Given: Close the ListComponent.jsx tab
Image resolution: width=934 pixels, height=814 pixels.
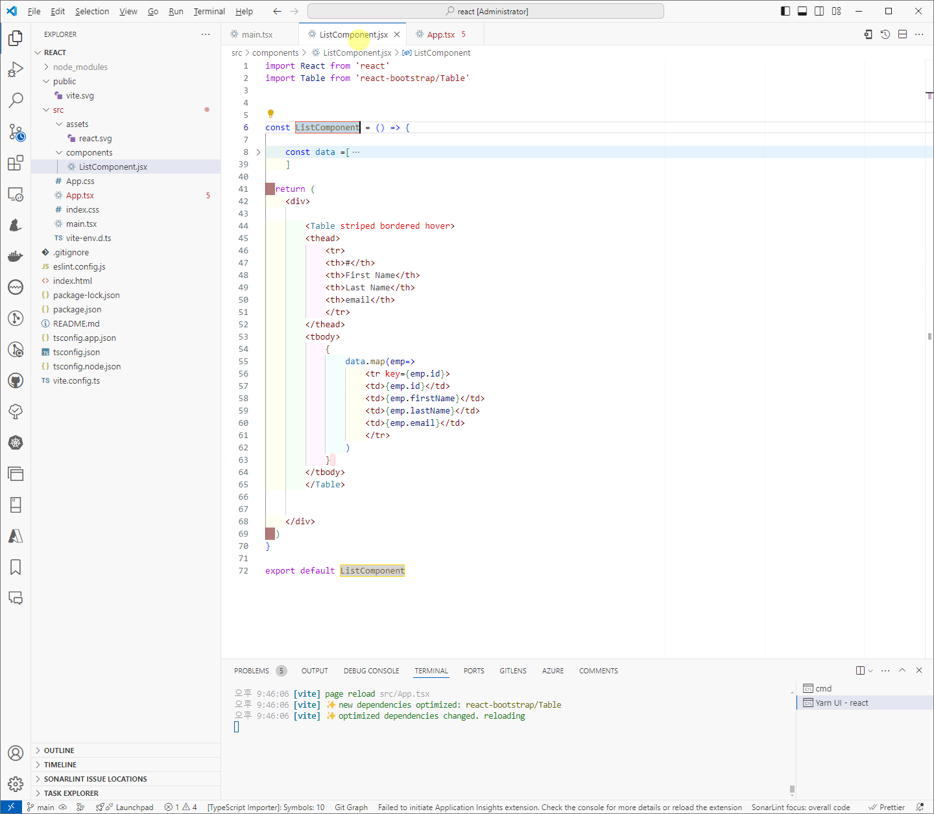Looking at the screenshot, I should click(x=397, y=34).
